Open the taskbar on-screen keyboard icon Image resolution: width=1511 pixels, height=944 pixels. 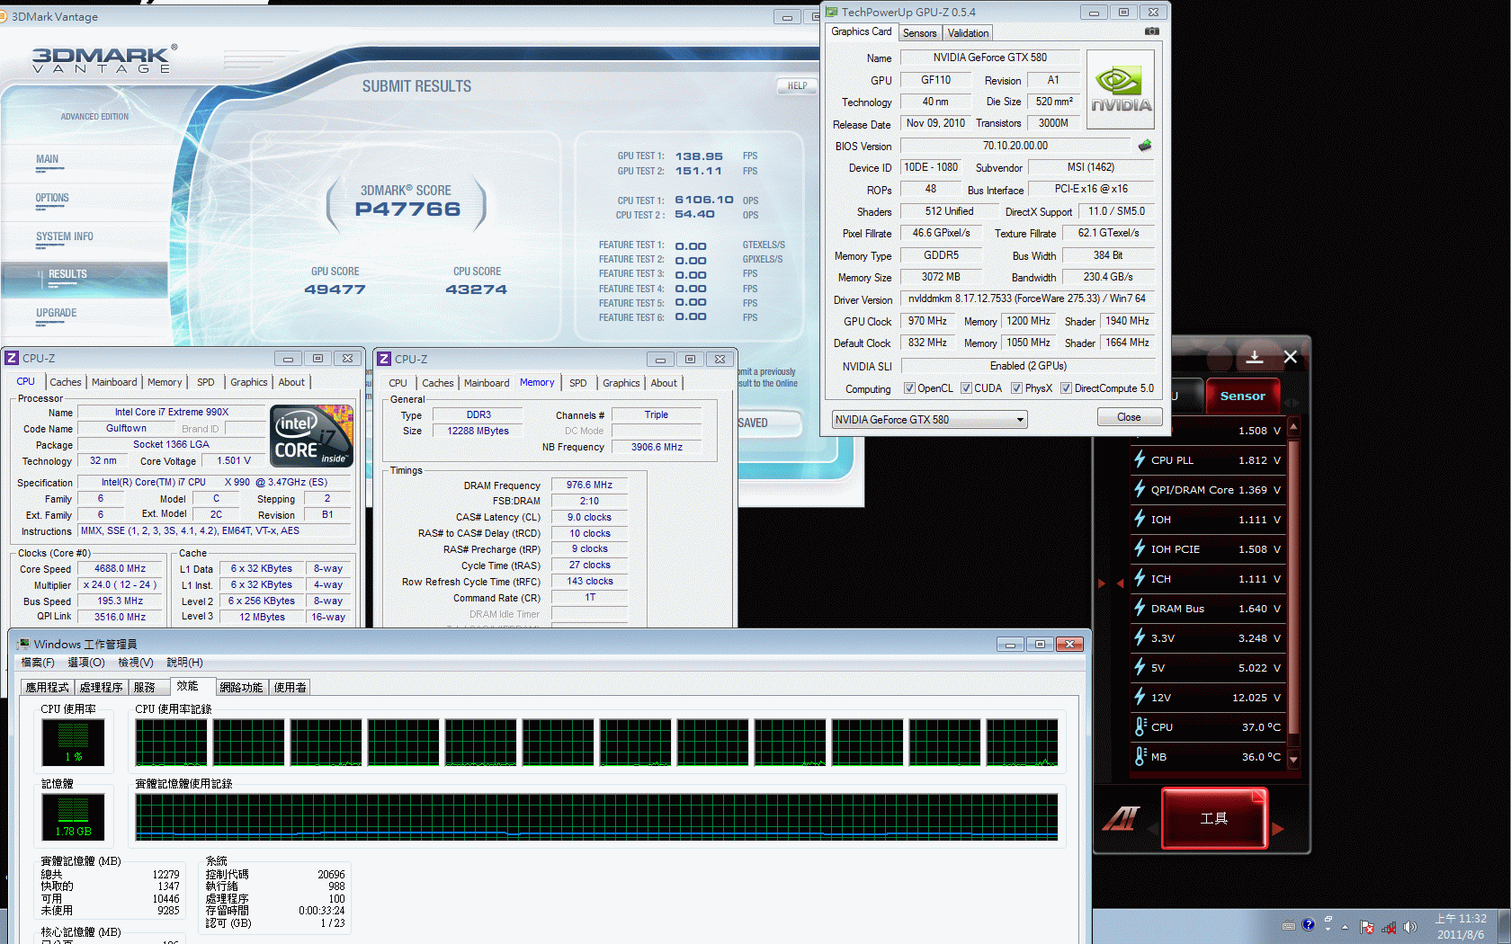1289,925
